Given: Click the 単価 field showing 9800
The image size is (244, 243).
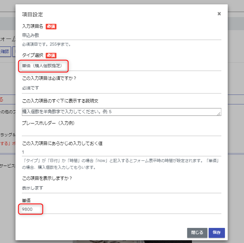Looking at the screenshot, I should (121, 208).
